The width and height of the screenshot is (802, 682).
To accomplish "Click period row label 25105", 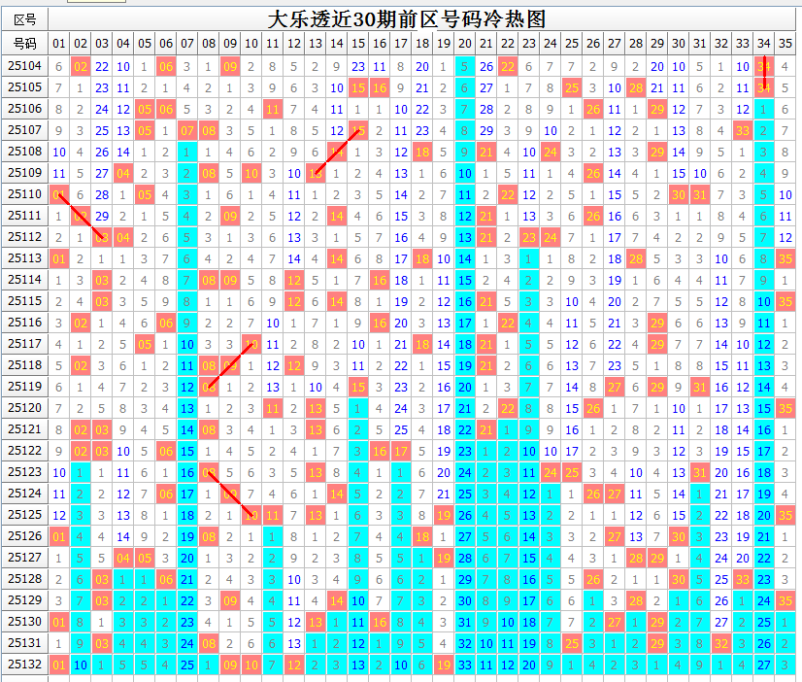I will [24, 87].
